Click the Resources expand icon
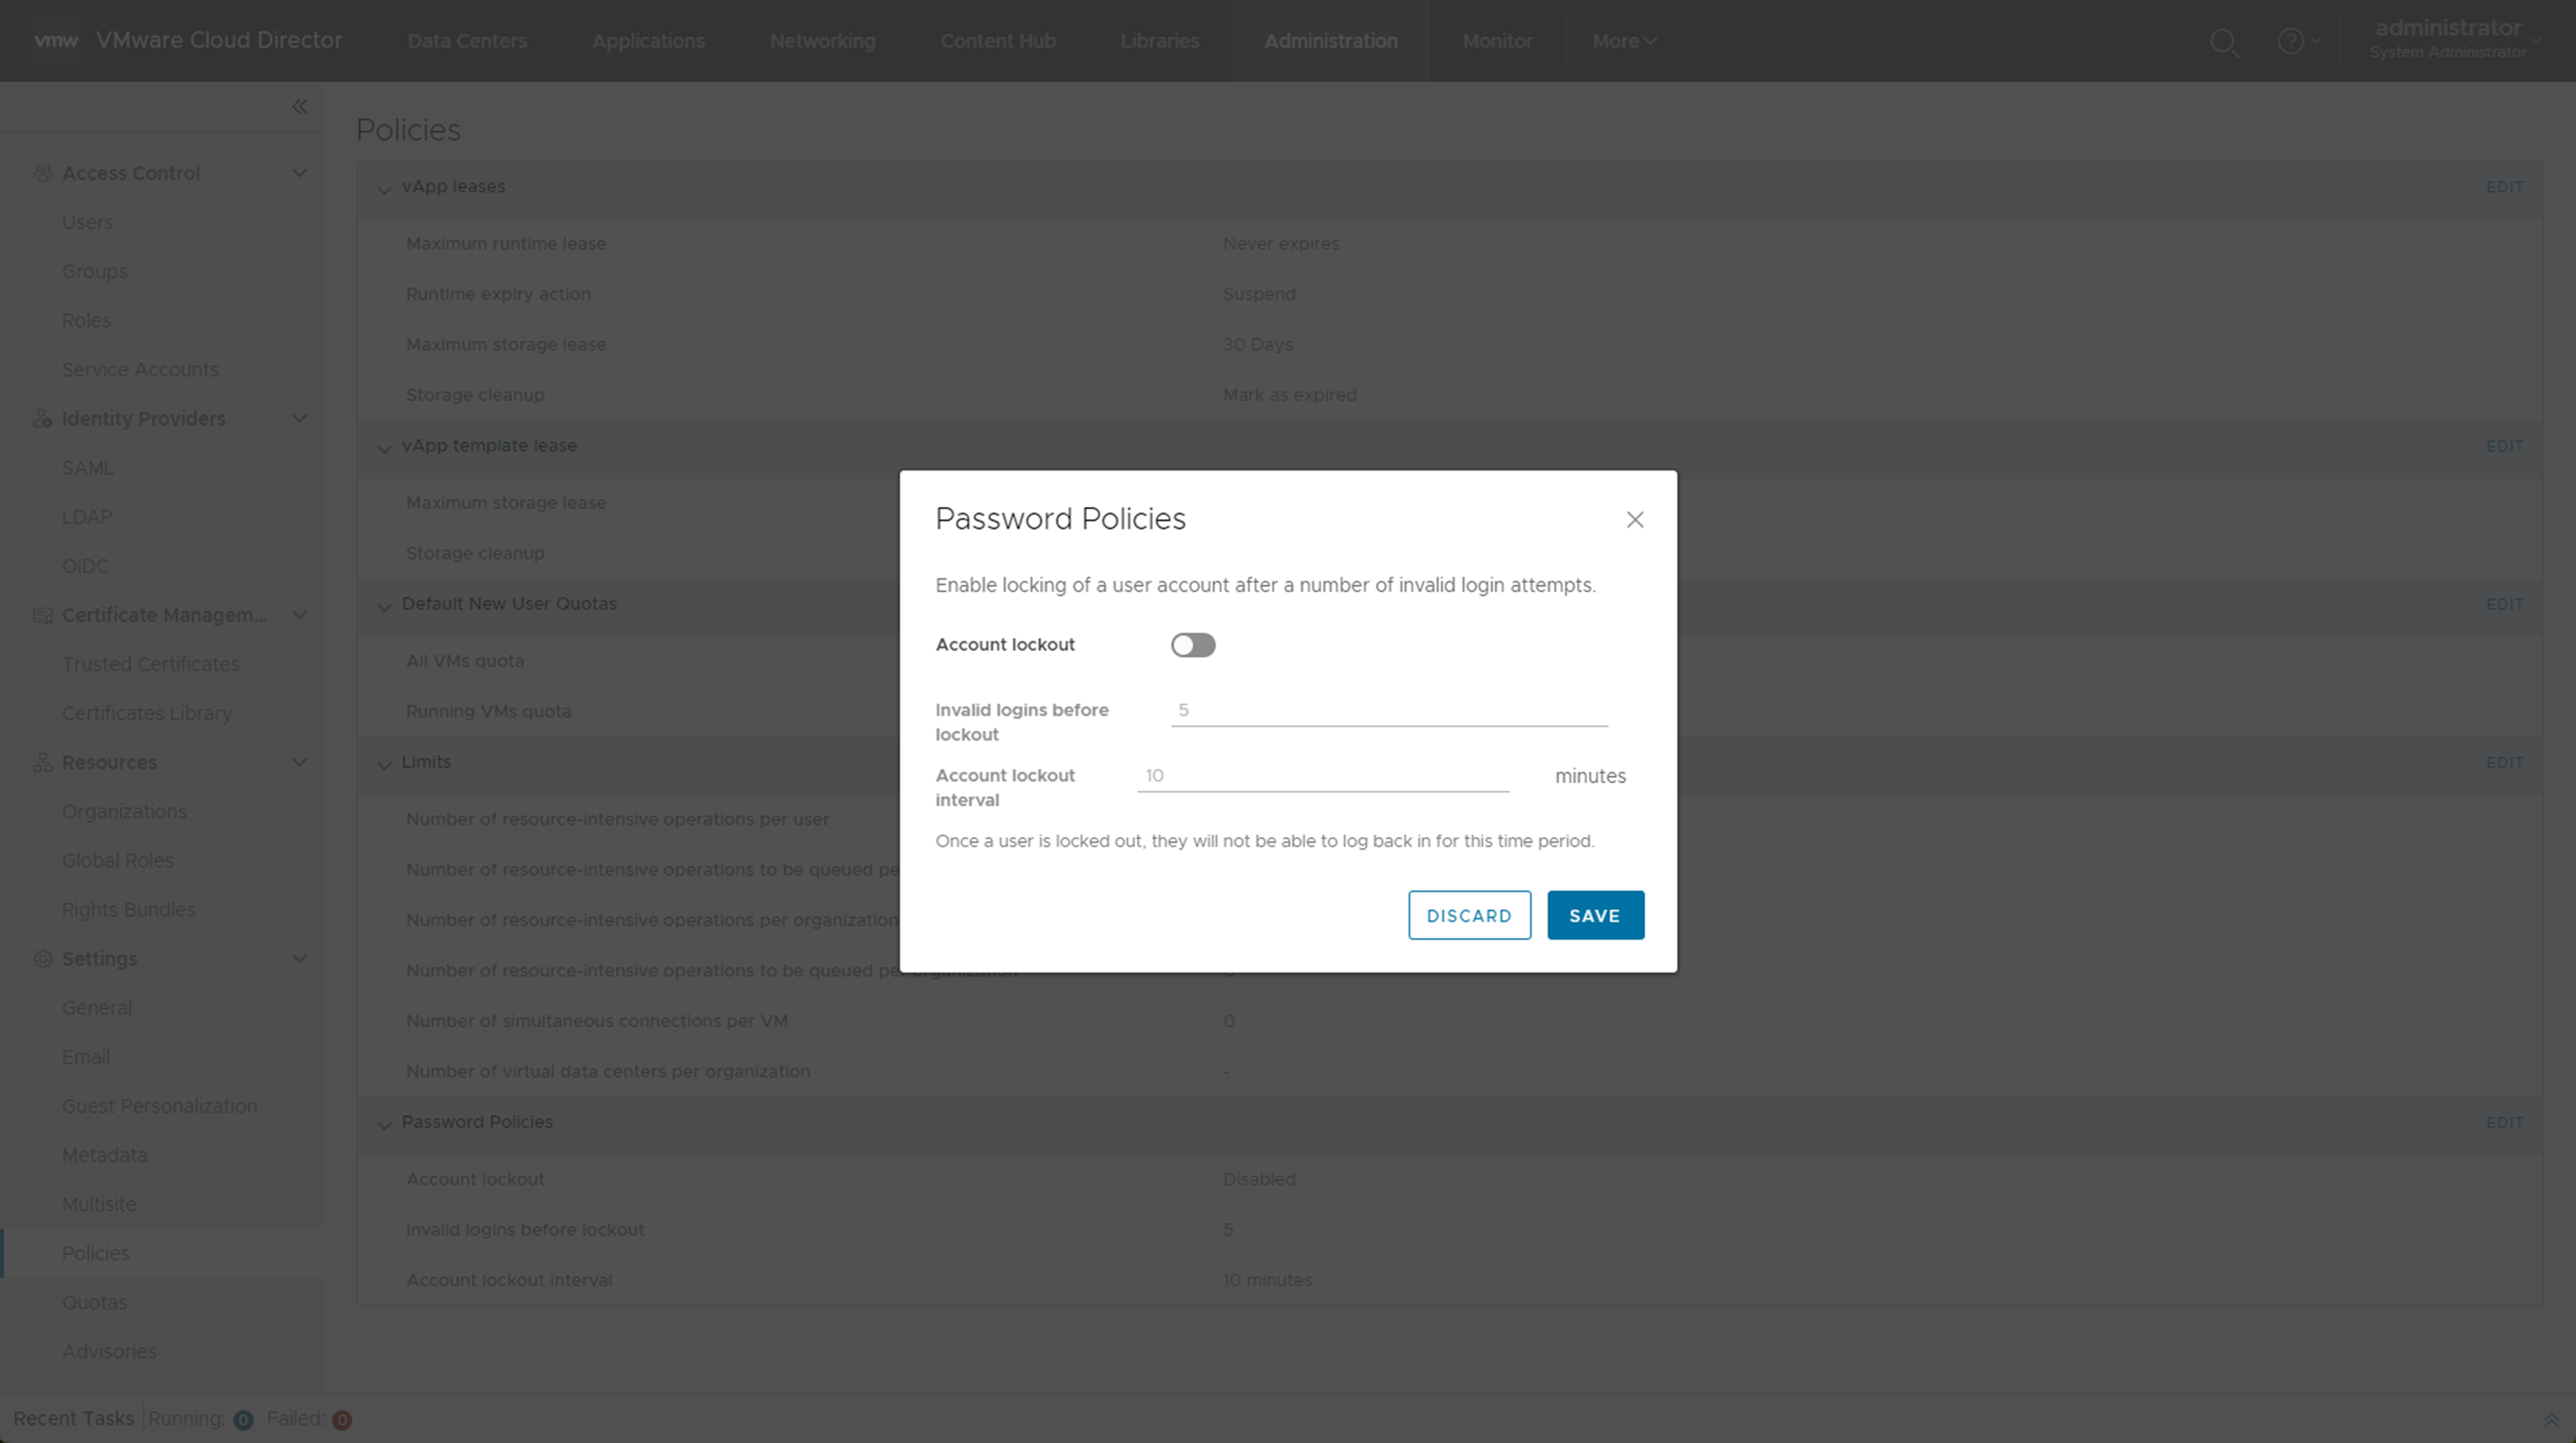2576x1443 pixels. tap(299, 762)
